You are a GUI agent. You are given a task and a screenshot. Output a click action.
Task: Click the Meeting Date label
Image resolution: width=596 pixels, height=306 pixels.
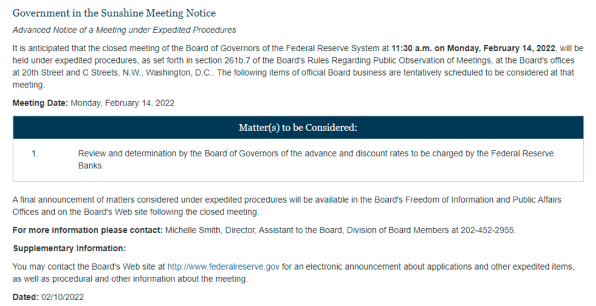[40, 103]
